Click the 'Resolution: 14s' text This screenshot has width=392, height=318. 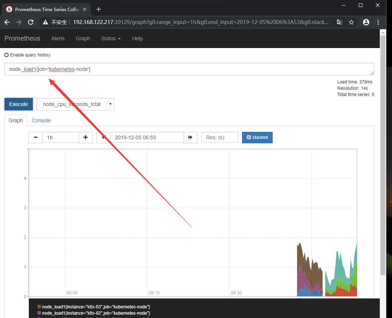352,88
